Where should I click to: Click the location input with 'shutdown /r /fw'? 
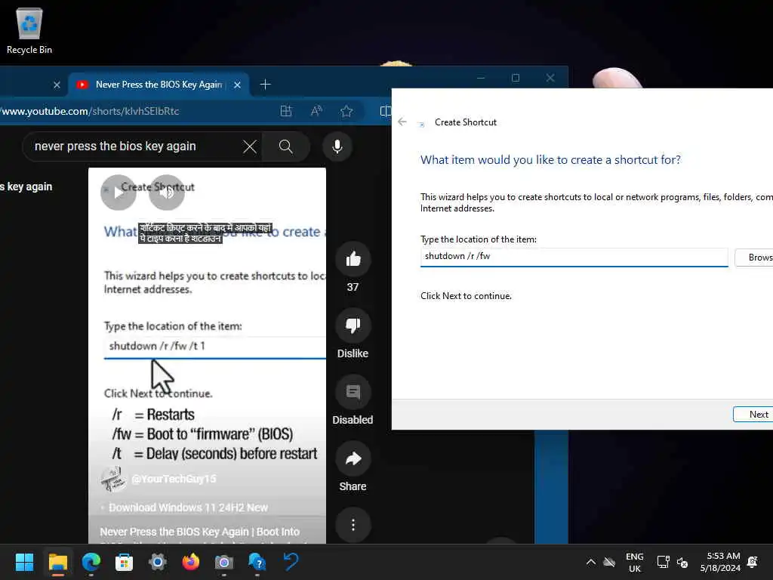(574, 257)
